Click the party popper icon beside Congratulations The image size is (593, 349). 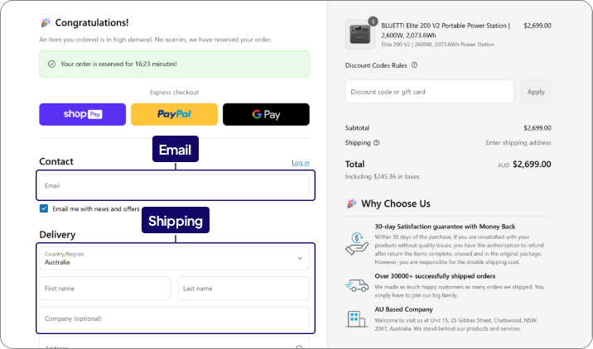(x=45, y=23)
